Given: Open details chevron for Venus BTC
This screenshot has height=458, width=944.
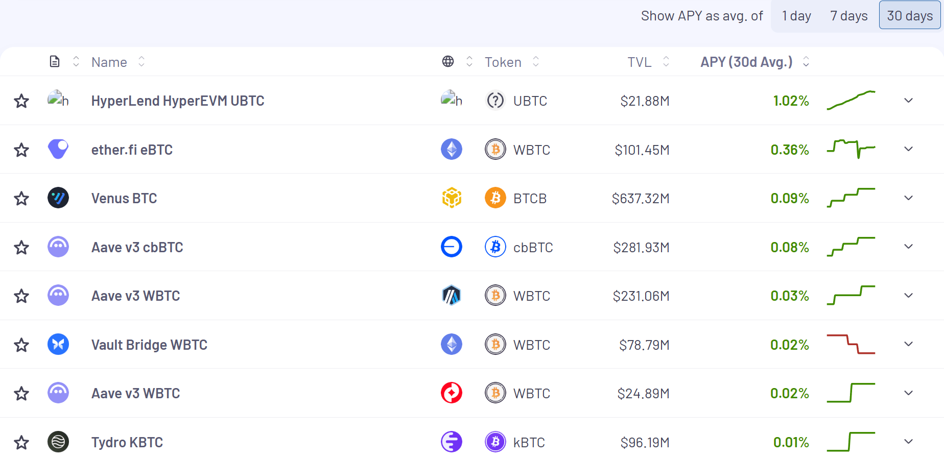Looking at the screenshot, I should coord(908,198).
